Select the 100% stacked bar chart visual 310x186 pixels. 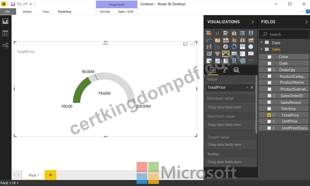(x=242, y=33)
